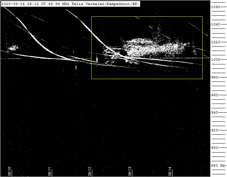Click the 06:10 time axis label

(x=9, y=171)
